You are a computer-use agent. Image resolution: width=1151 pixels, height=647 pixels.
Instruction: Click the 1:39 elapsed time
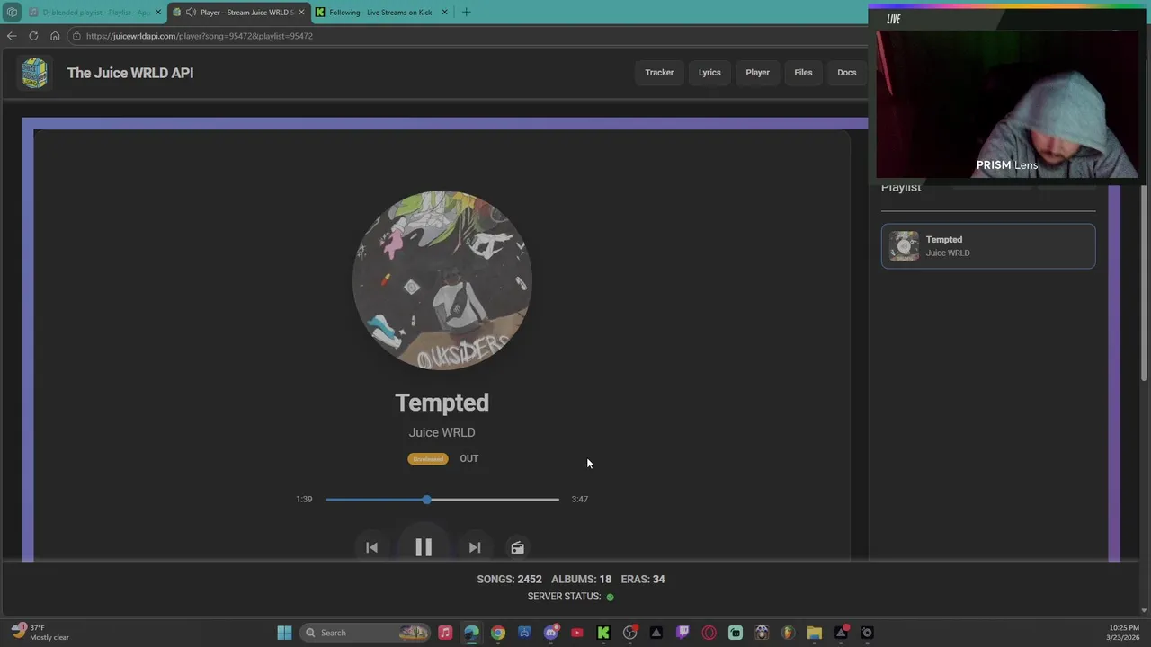[x=304, y=499]
